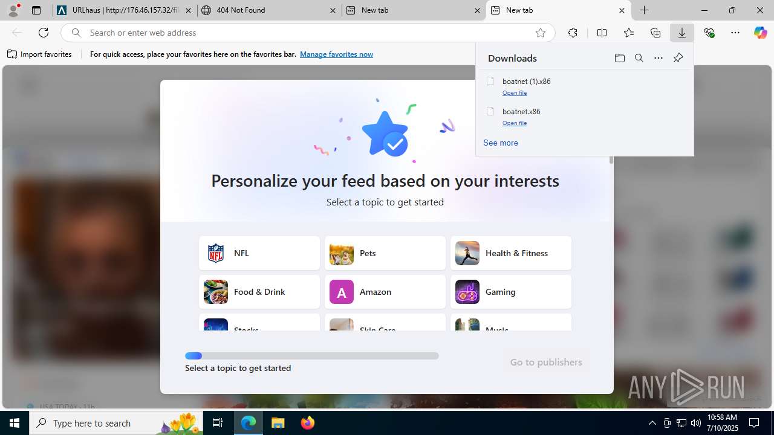Select the boatnet.x86 download entry
Screen dimensions: 774x435
(585, 116)
